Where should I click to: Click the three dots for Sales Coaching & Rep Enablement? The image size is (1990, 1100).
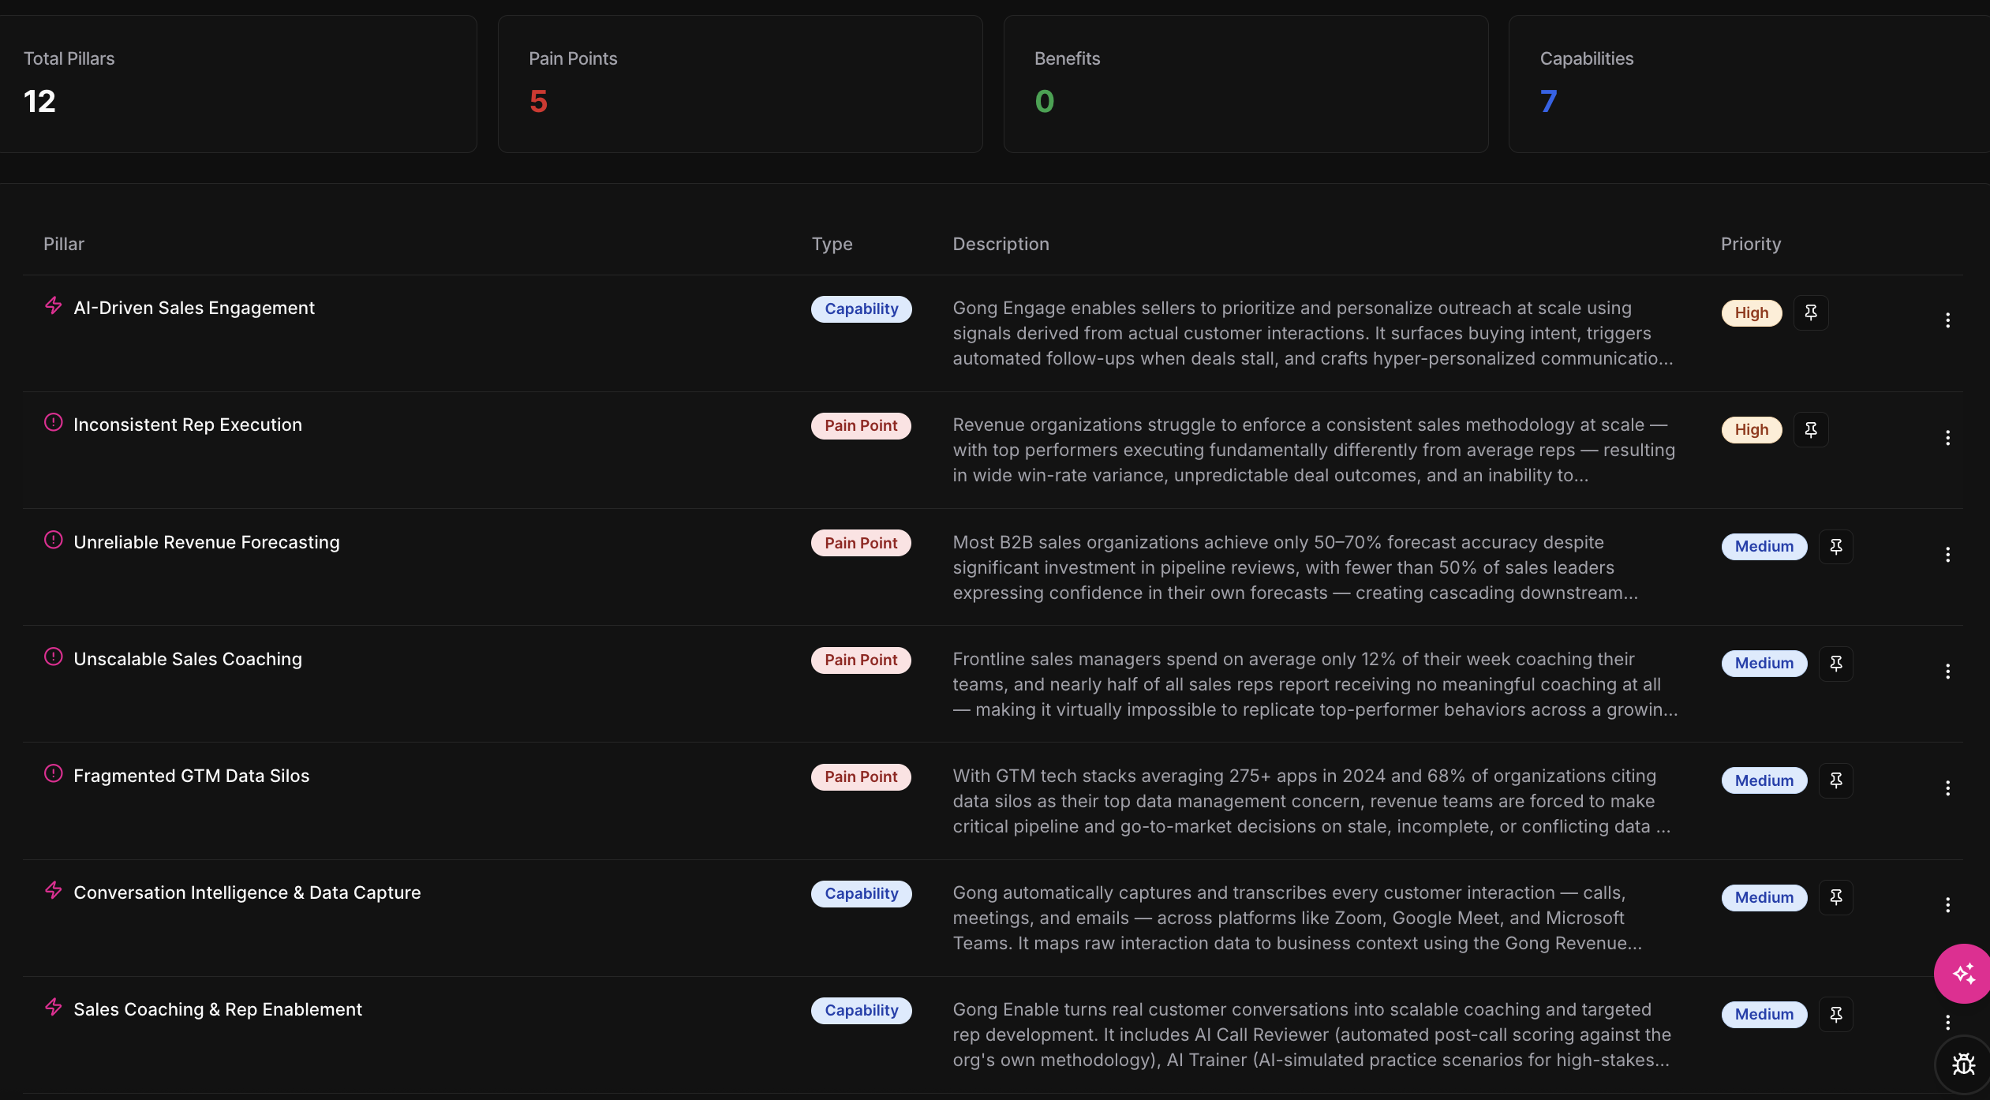click(1947, 1022)
